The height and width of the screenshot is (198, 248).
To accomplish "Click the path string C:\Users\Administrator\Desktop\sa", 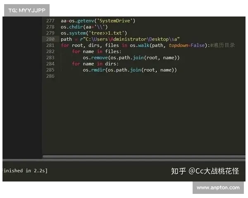I will 131,39.
